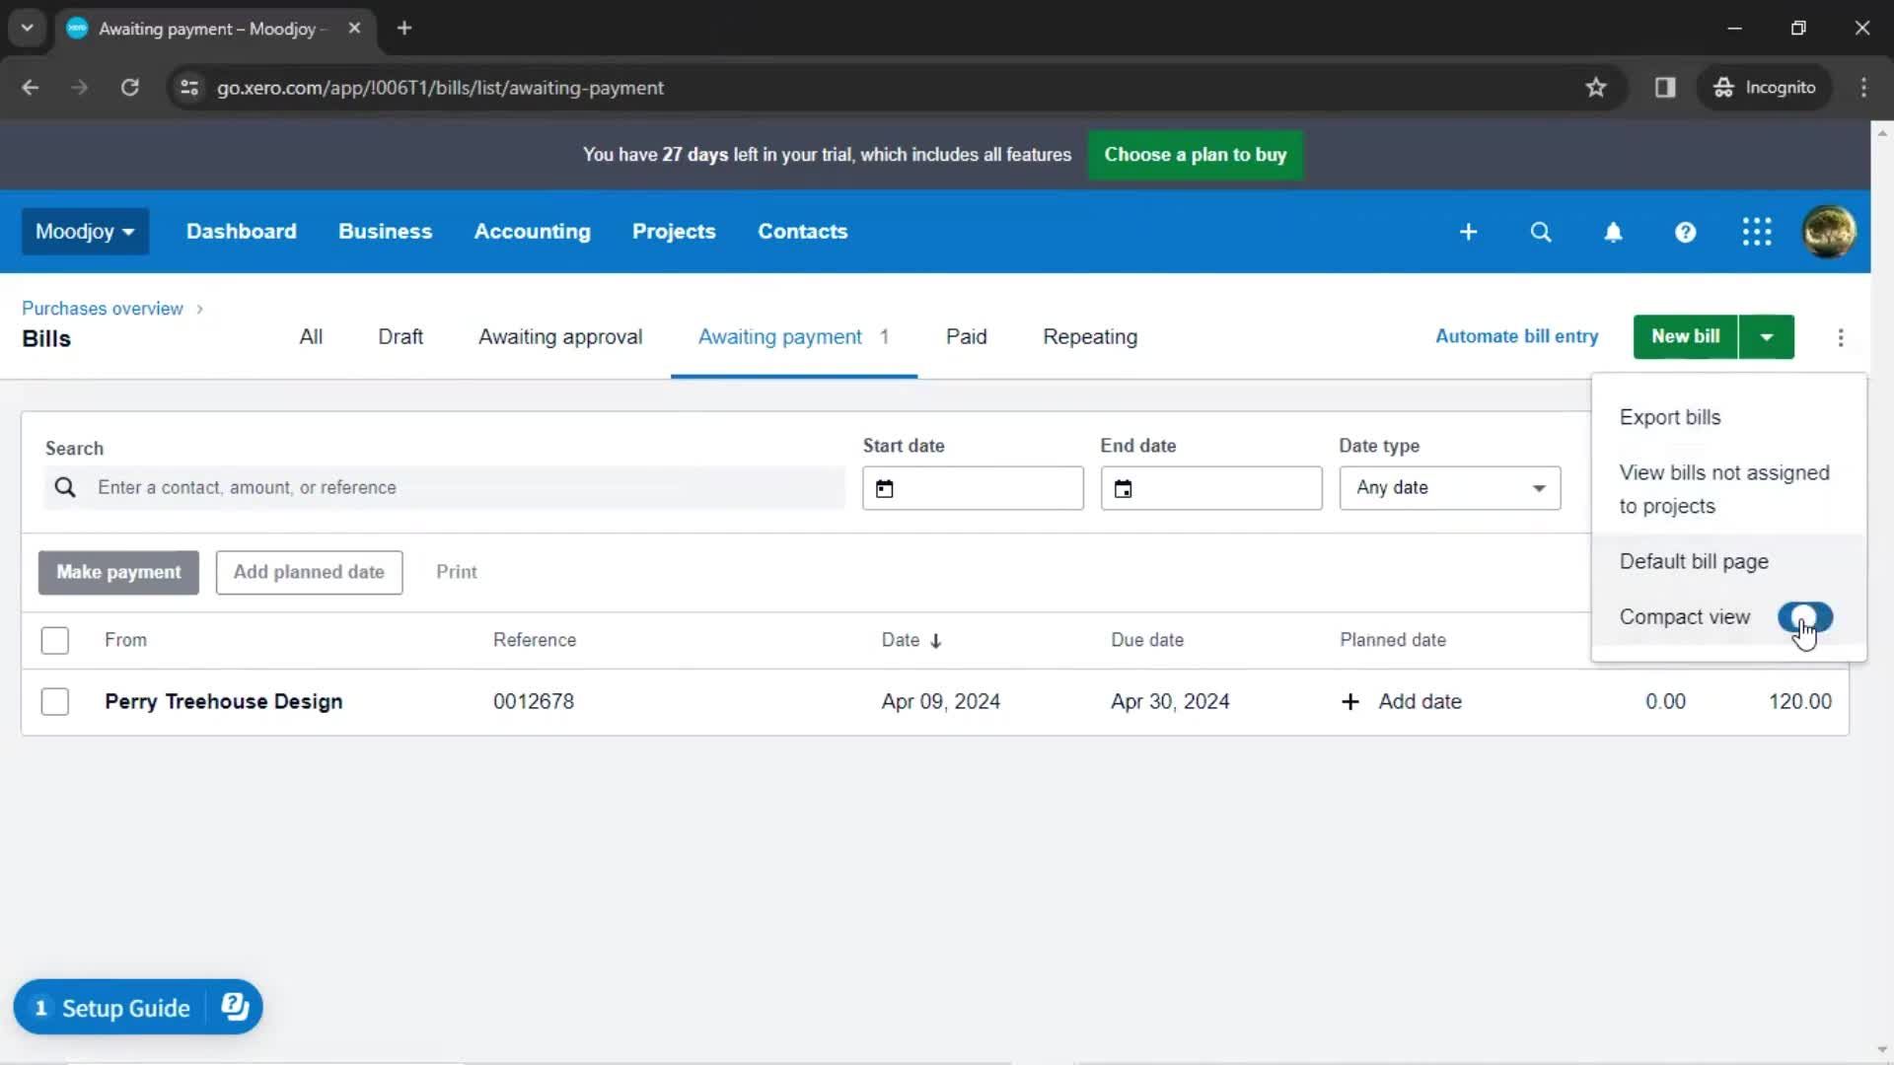Click the From column header
The image size is (1894, 1065).
[125, 640]
